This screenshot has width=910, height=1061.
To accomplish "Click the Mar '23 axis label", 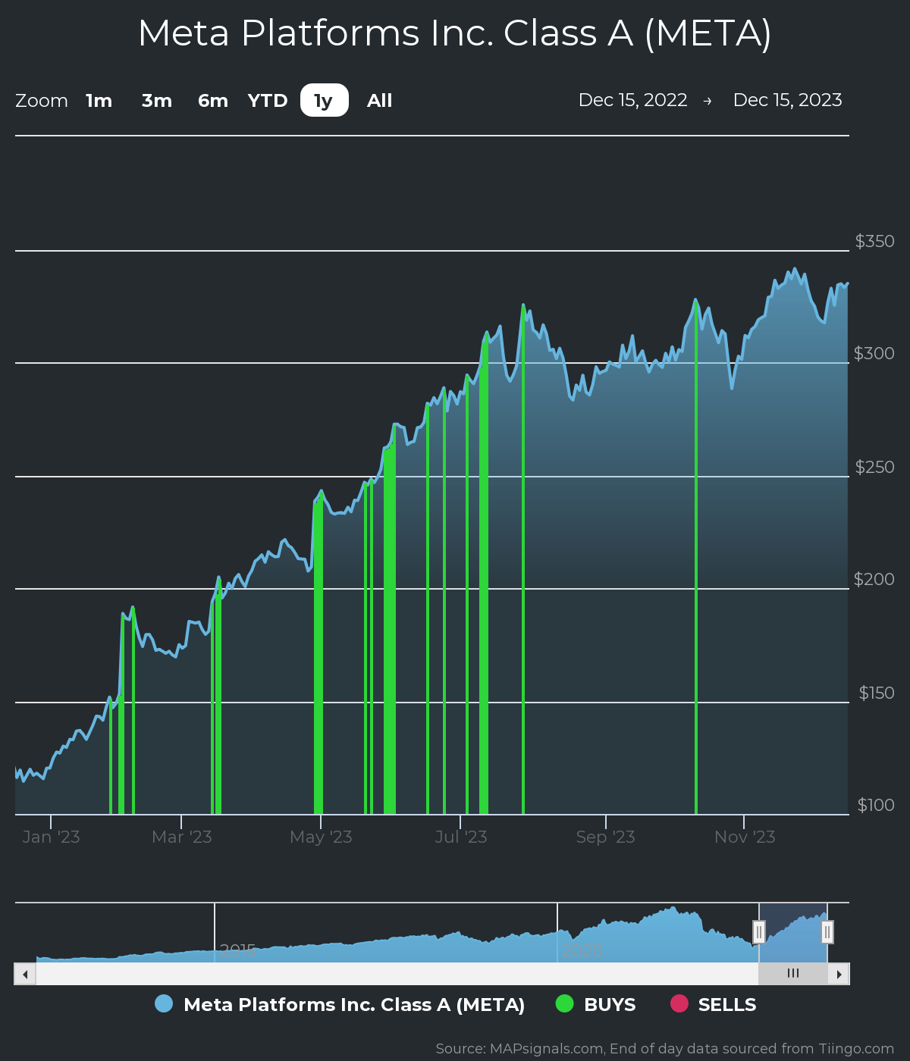I will coord(181,837).
